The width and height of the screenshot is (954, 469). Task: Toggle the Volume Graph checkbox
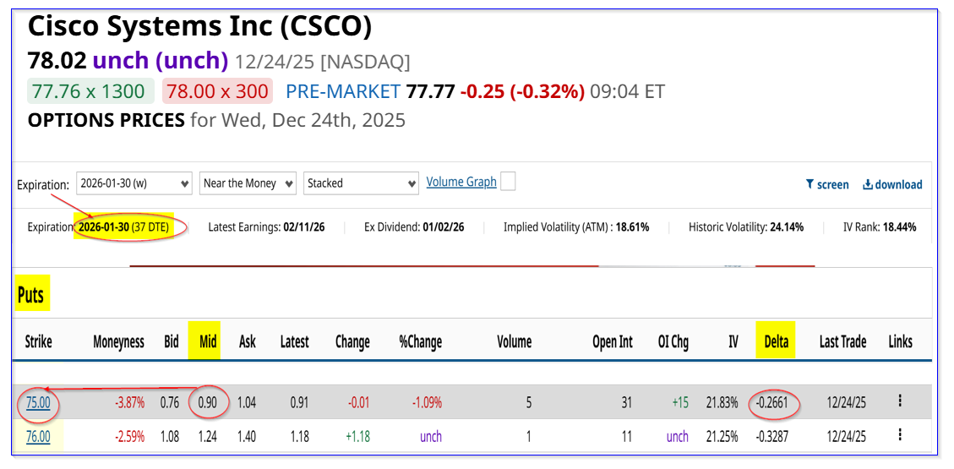(x=508, y=182)
